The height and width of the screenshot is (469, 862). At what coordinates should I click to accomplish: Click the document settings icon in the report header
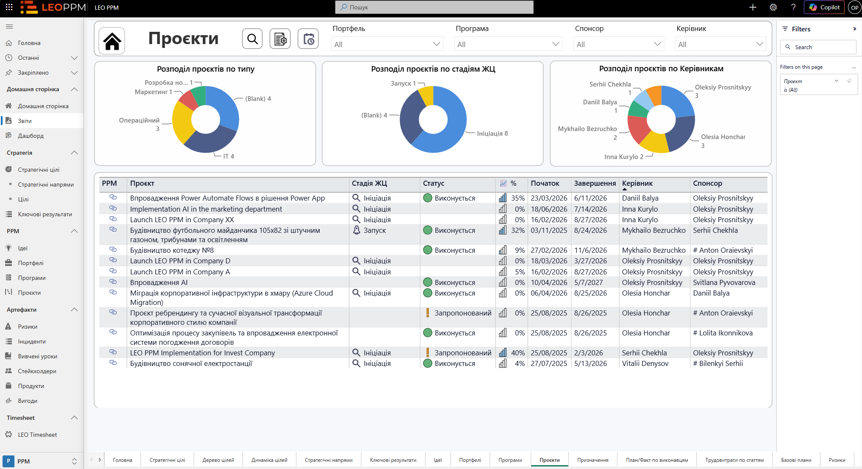280,39
